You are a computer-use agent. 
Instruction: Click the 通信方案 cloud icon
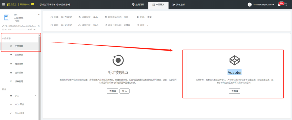(x=79, y=25)
